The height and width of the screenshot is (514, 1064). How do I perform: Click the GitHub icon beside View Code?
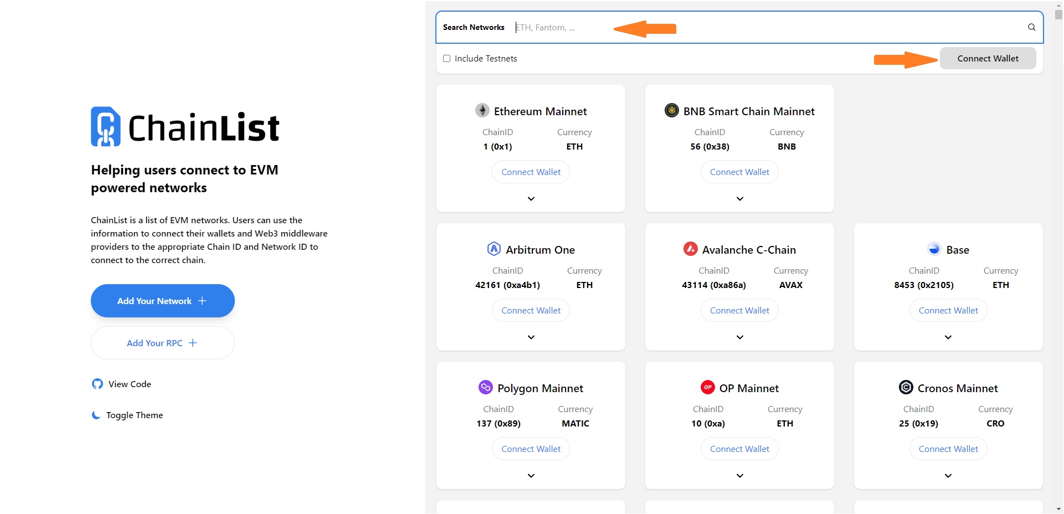[x=97, y=384]
